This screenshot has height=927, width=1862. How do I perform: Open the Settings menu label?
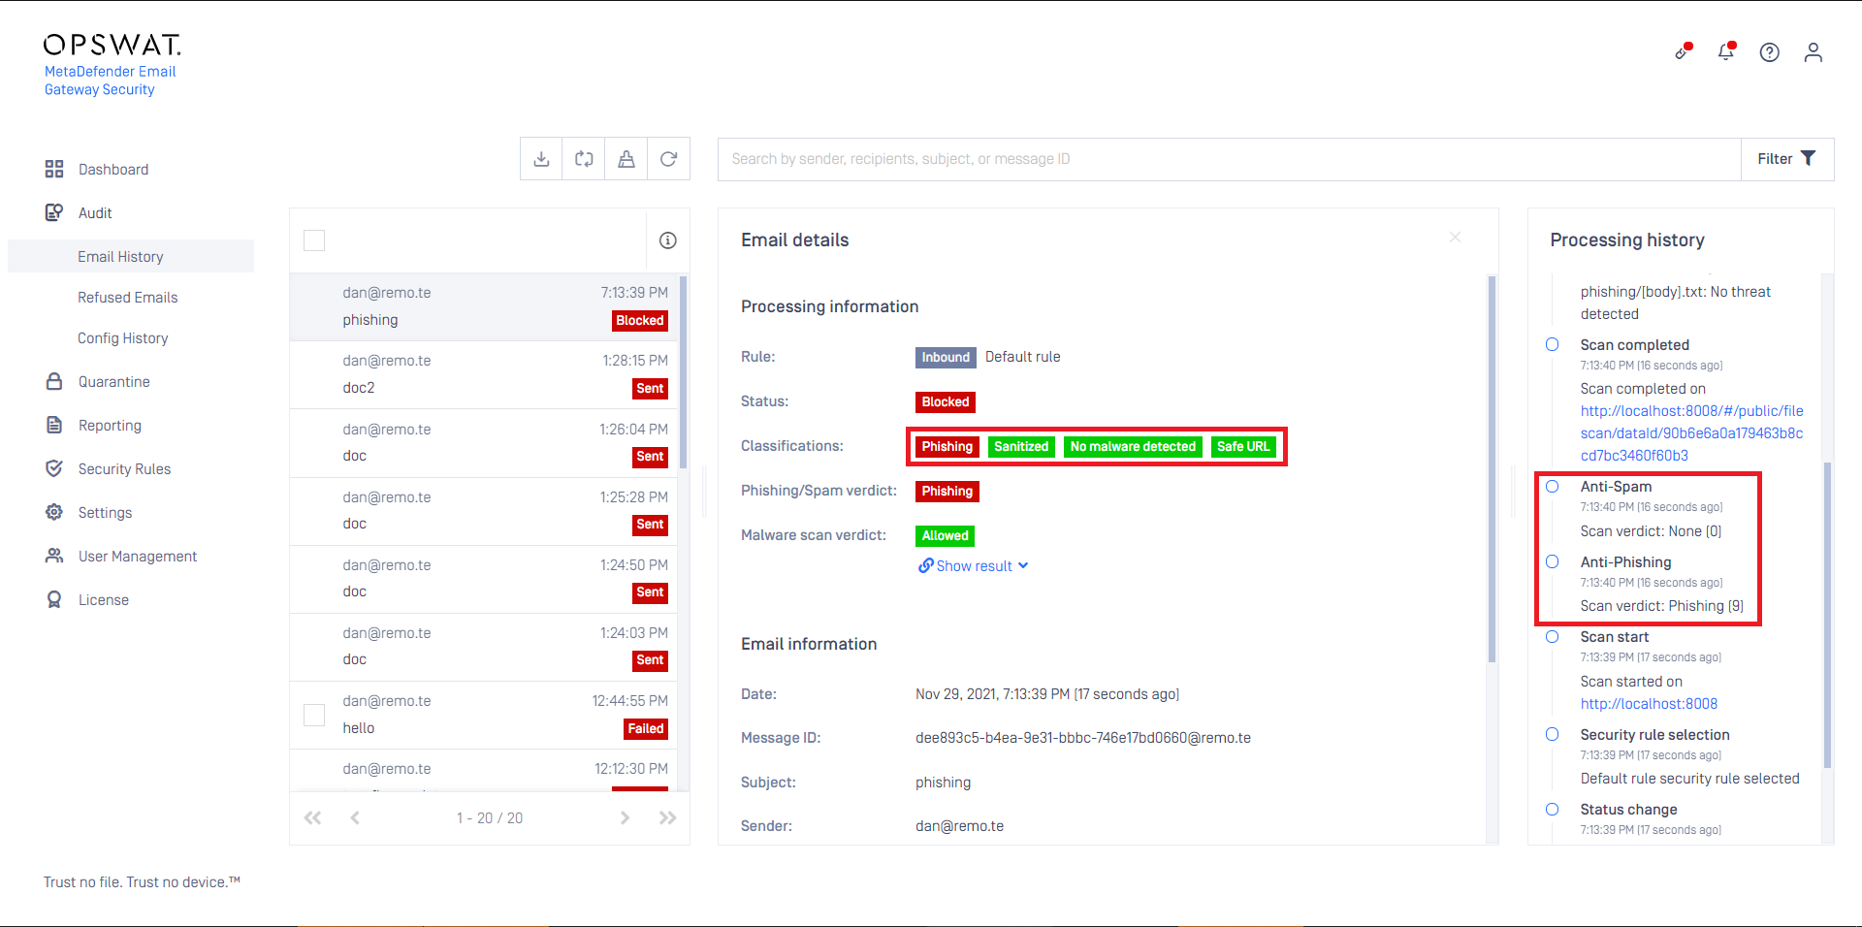pyautogui.click(x=105, y=512)
